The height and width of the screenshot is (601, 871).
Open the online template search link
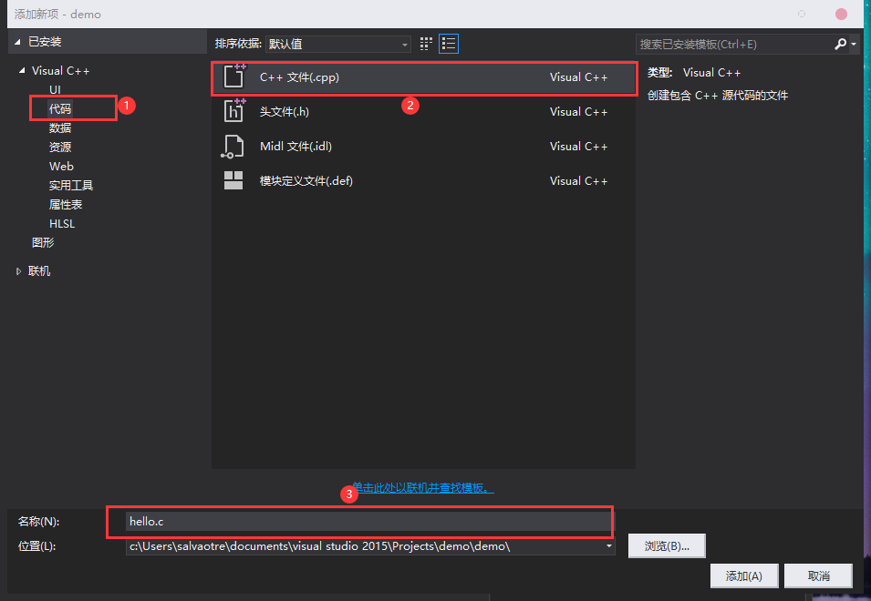pos(423,488)
